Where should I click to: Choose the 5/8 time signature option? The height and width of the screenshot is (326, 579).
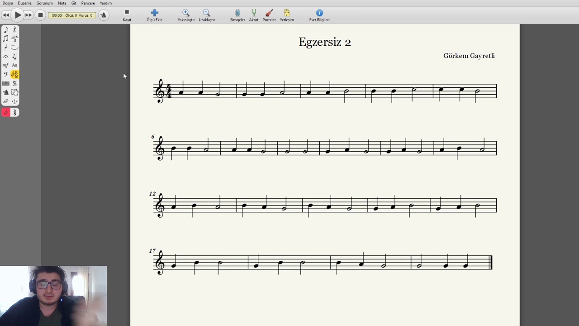pyautogui.click(x=14, y=112)
